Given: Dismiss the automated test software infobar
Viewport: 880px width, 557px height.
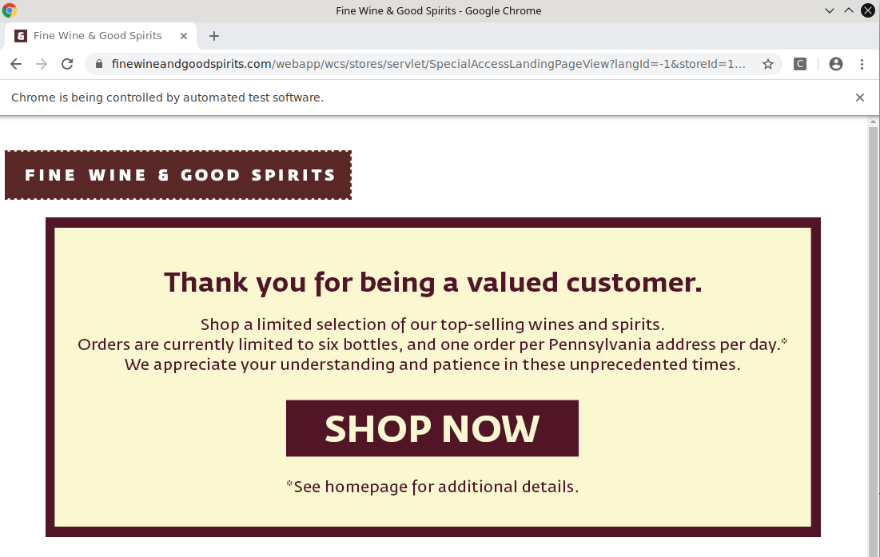Looking at the screenshot, I should pos(860,97).
